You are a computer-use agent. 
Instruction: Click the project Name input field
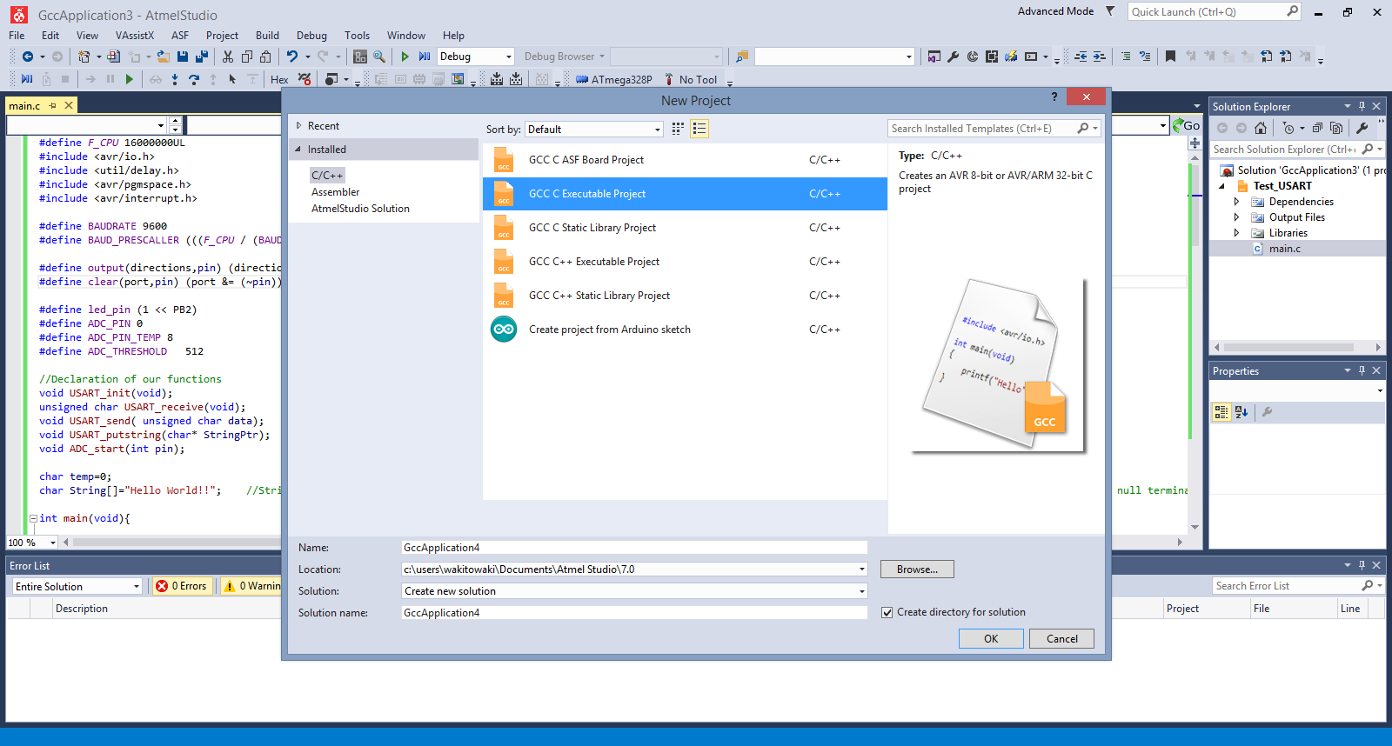pos(634,548)
